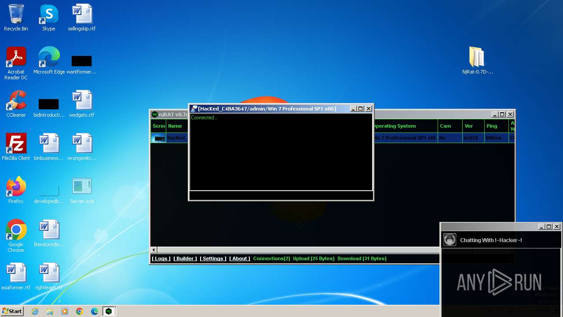Open the Server.exe desktop icon
This screenshot has height=317, width=563.
click(81, 190)
